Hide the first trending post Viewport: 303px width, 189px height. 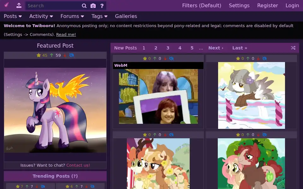[43, 186]
